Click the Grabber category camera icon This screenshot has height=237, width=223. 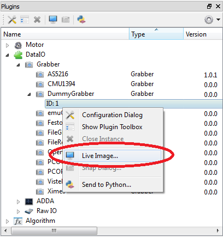pos(29,65)
